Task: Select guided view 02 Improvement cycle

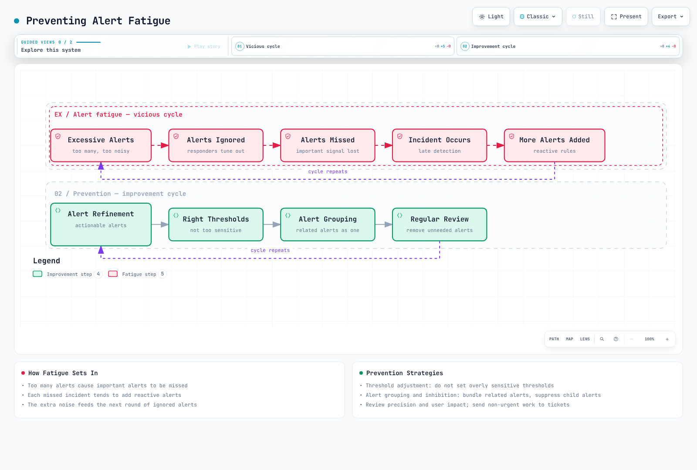Action: 568,46
